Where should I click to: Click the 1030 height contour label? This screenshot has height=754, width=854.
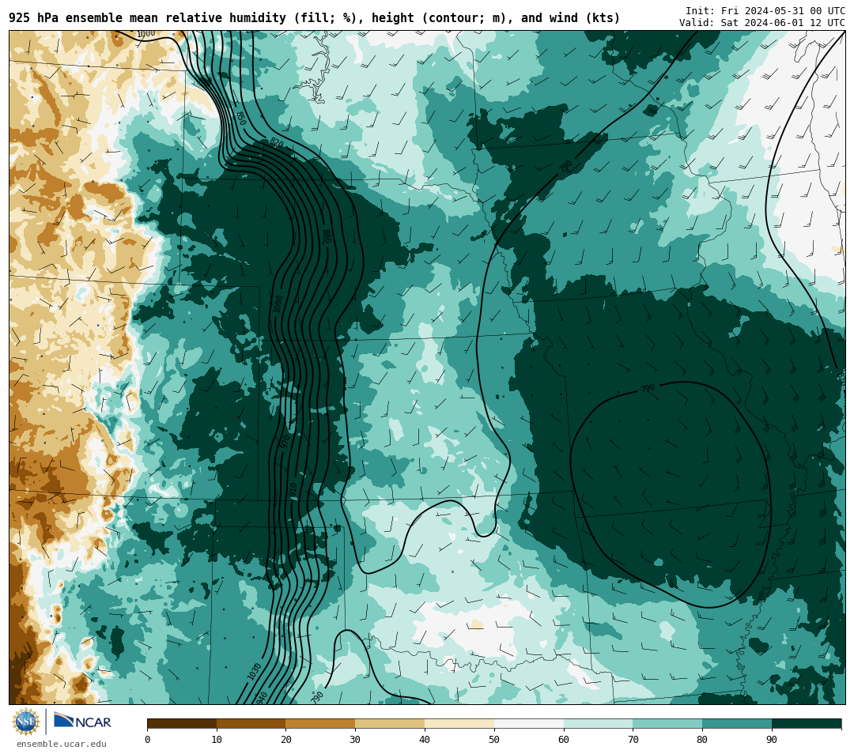[255, 671]
